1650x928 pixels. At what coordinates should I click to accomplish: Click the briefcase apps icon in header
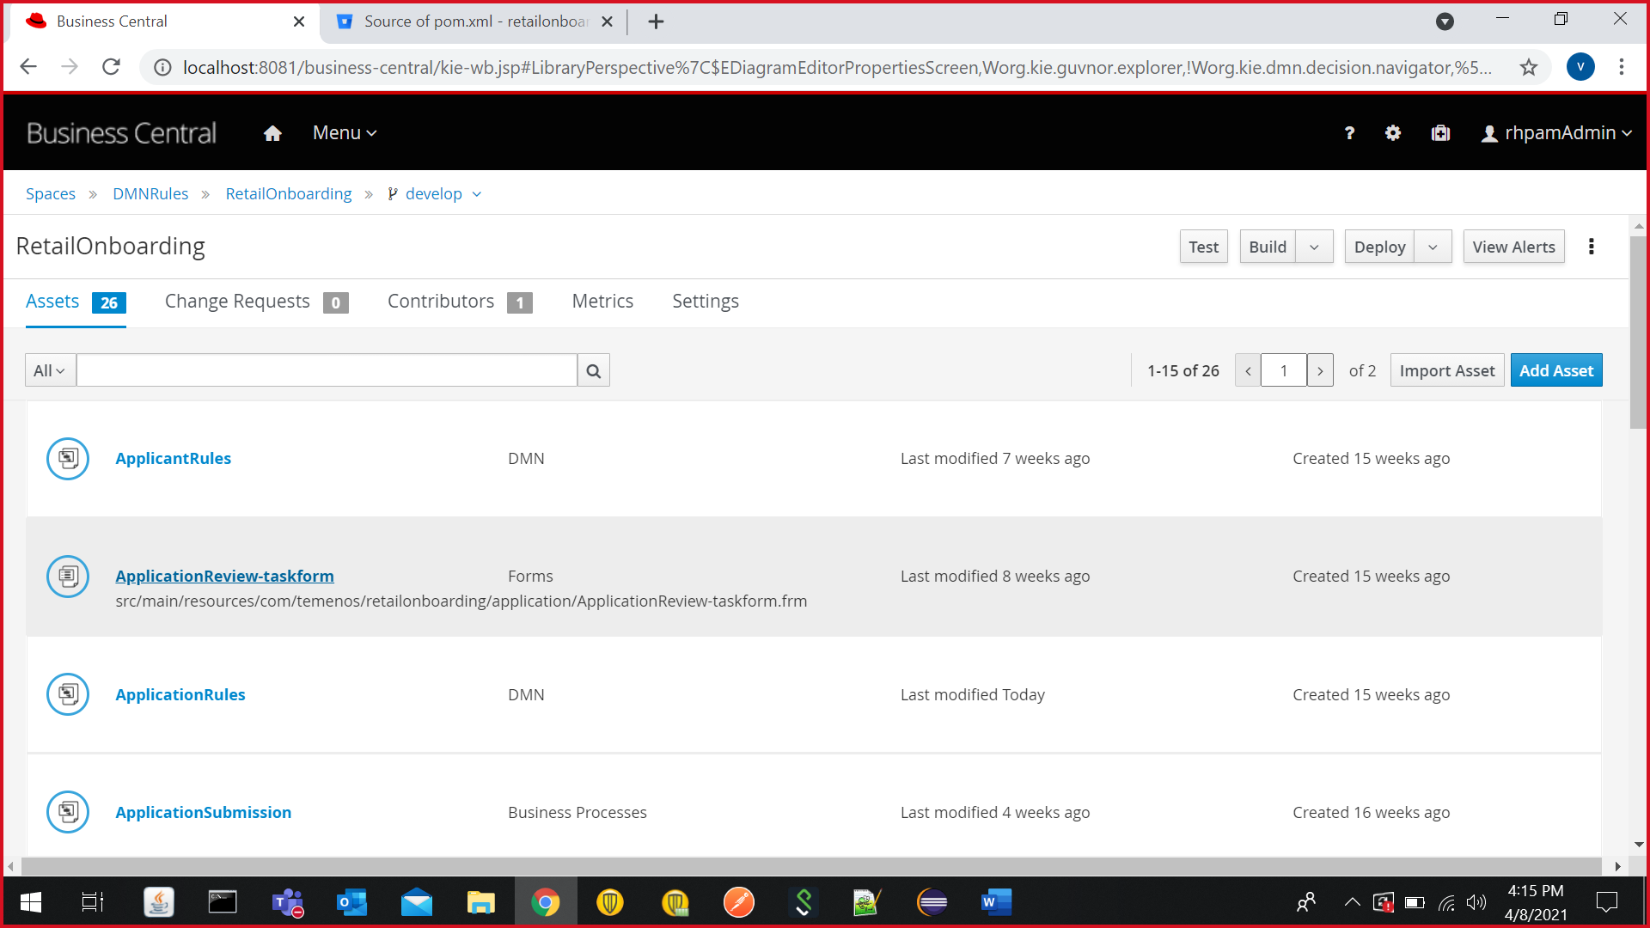[x=1440, y=133]
